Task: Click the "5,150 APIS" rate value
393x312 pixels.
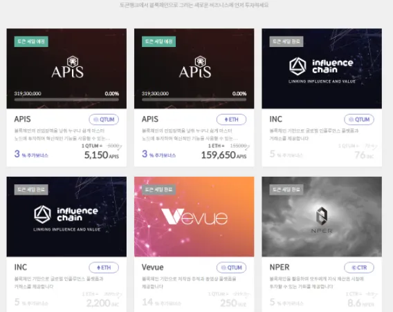Action: point(102,155)
